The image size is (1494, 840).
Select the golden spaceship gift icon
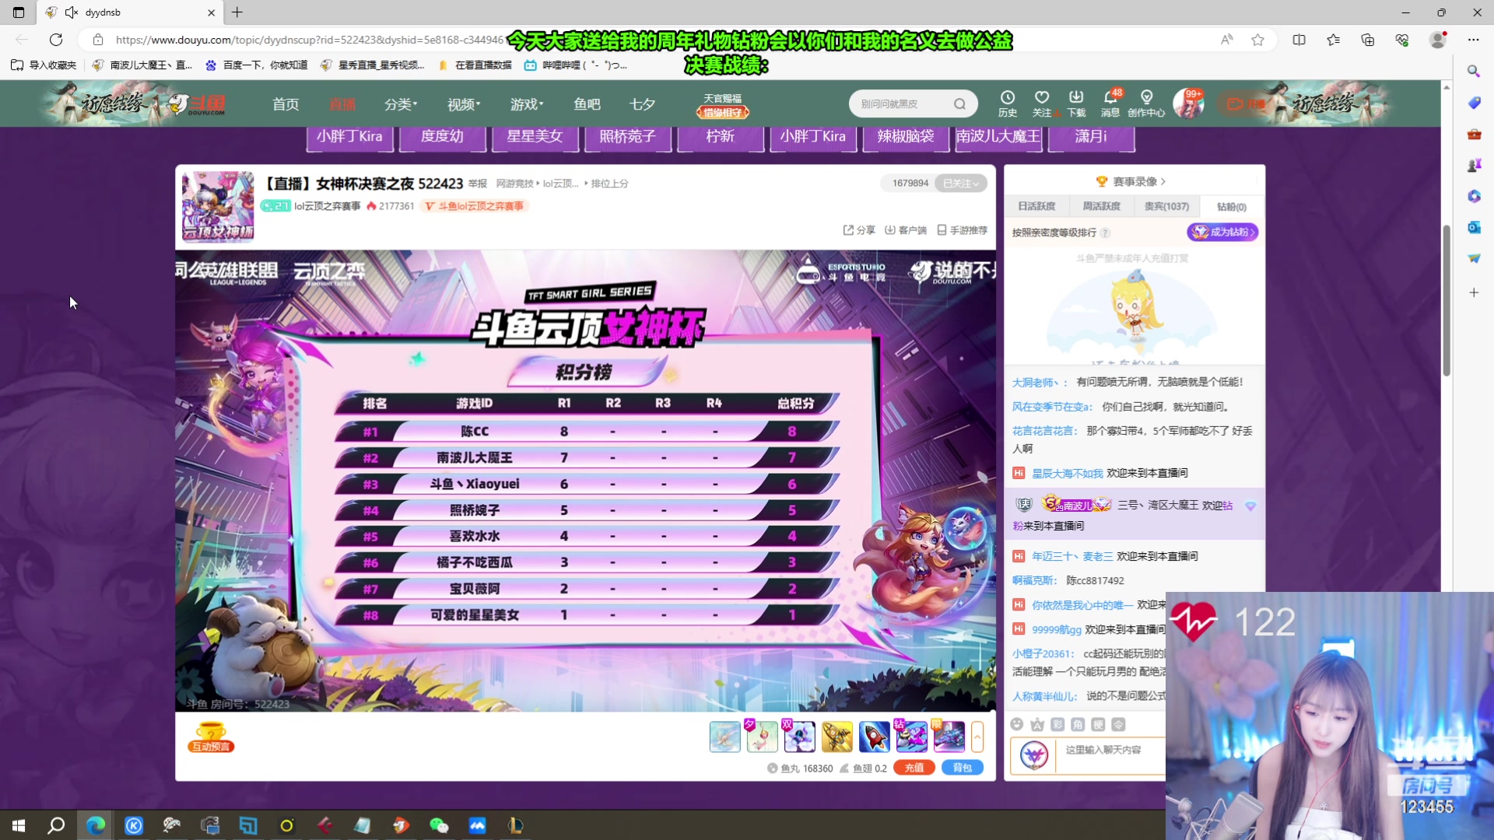pos(836,737)
